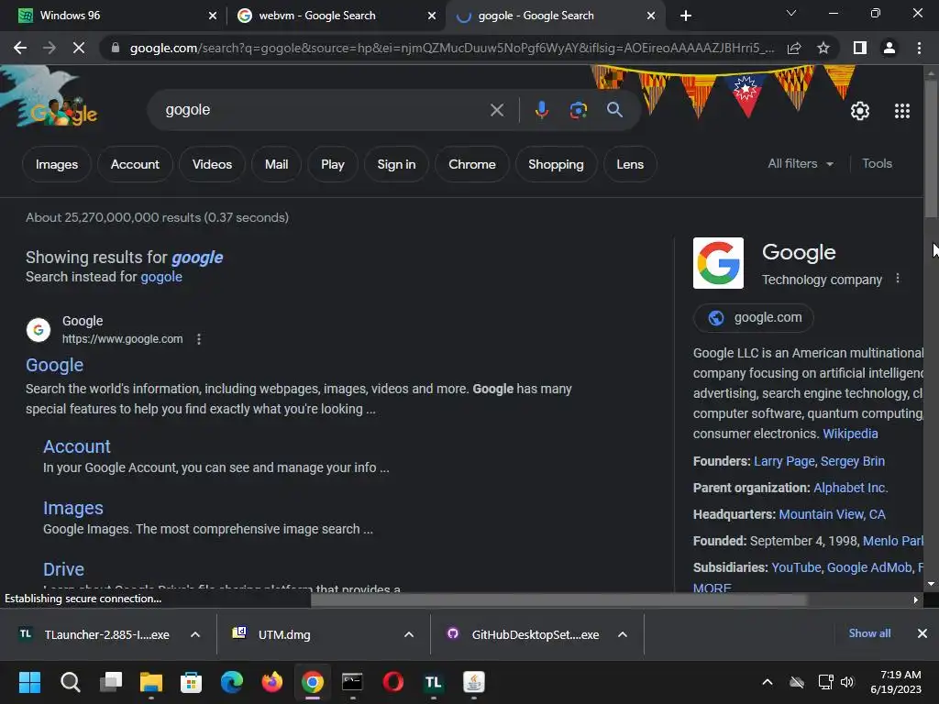Select the Lens filter chip
The width and height of the screenshot is (939, 704).
630,164
